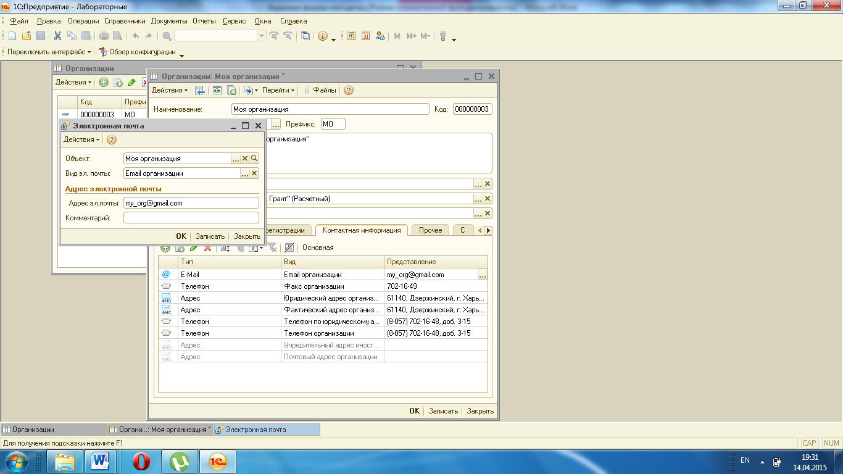Click the Комментарий input field
This screenshot has width=843, height=474.
[191, 218]
